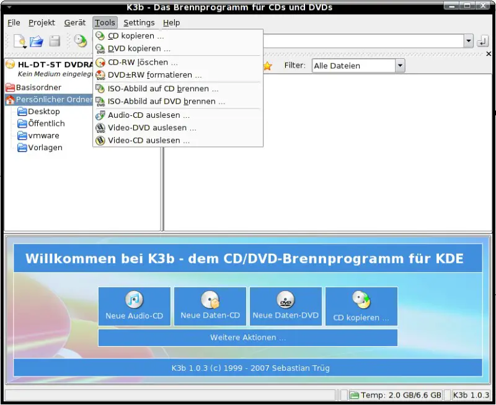Click the Audio-CD auslesen menu icon
The width and height of the screenshot is (496, 405).
pyautogui.click(x=100, y=115)
